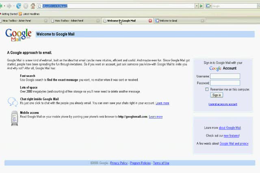Click the http://googlemail.com bold text
Image resolution: width=260 pixels, height=173 pixels.
(x=133, y=117)
